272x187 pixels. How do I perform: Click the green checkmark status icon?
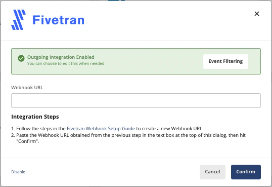(x=21, y=58)
